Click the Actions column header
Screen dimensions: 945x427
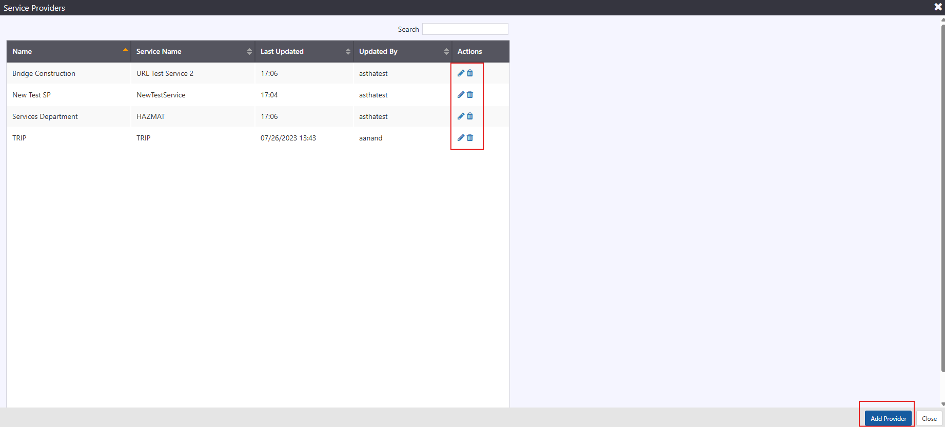pyautogui.click(x=469, y=51)
